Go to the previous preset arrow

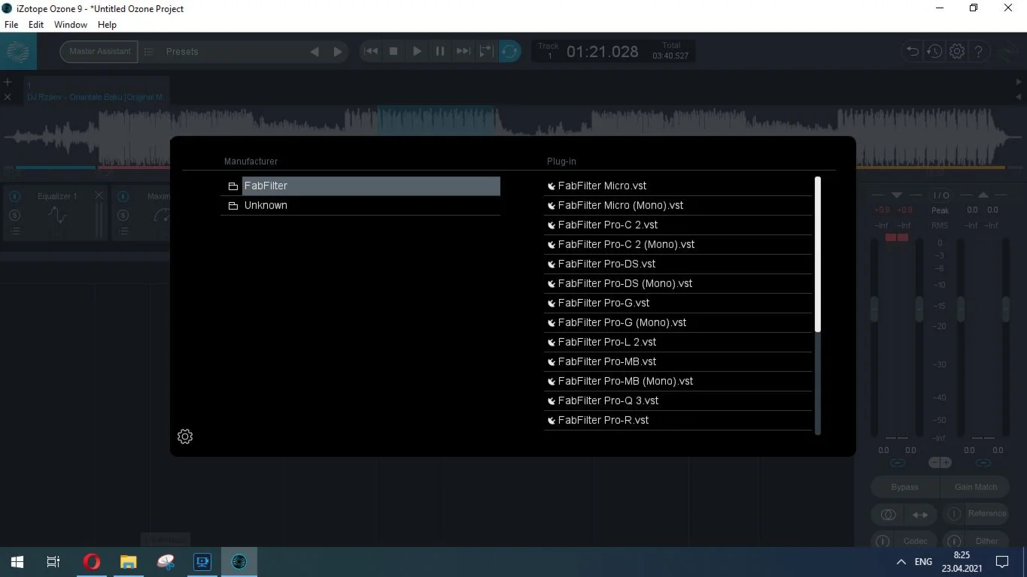coord(314,52)
